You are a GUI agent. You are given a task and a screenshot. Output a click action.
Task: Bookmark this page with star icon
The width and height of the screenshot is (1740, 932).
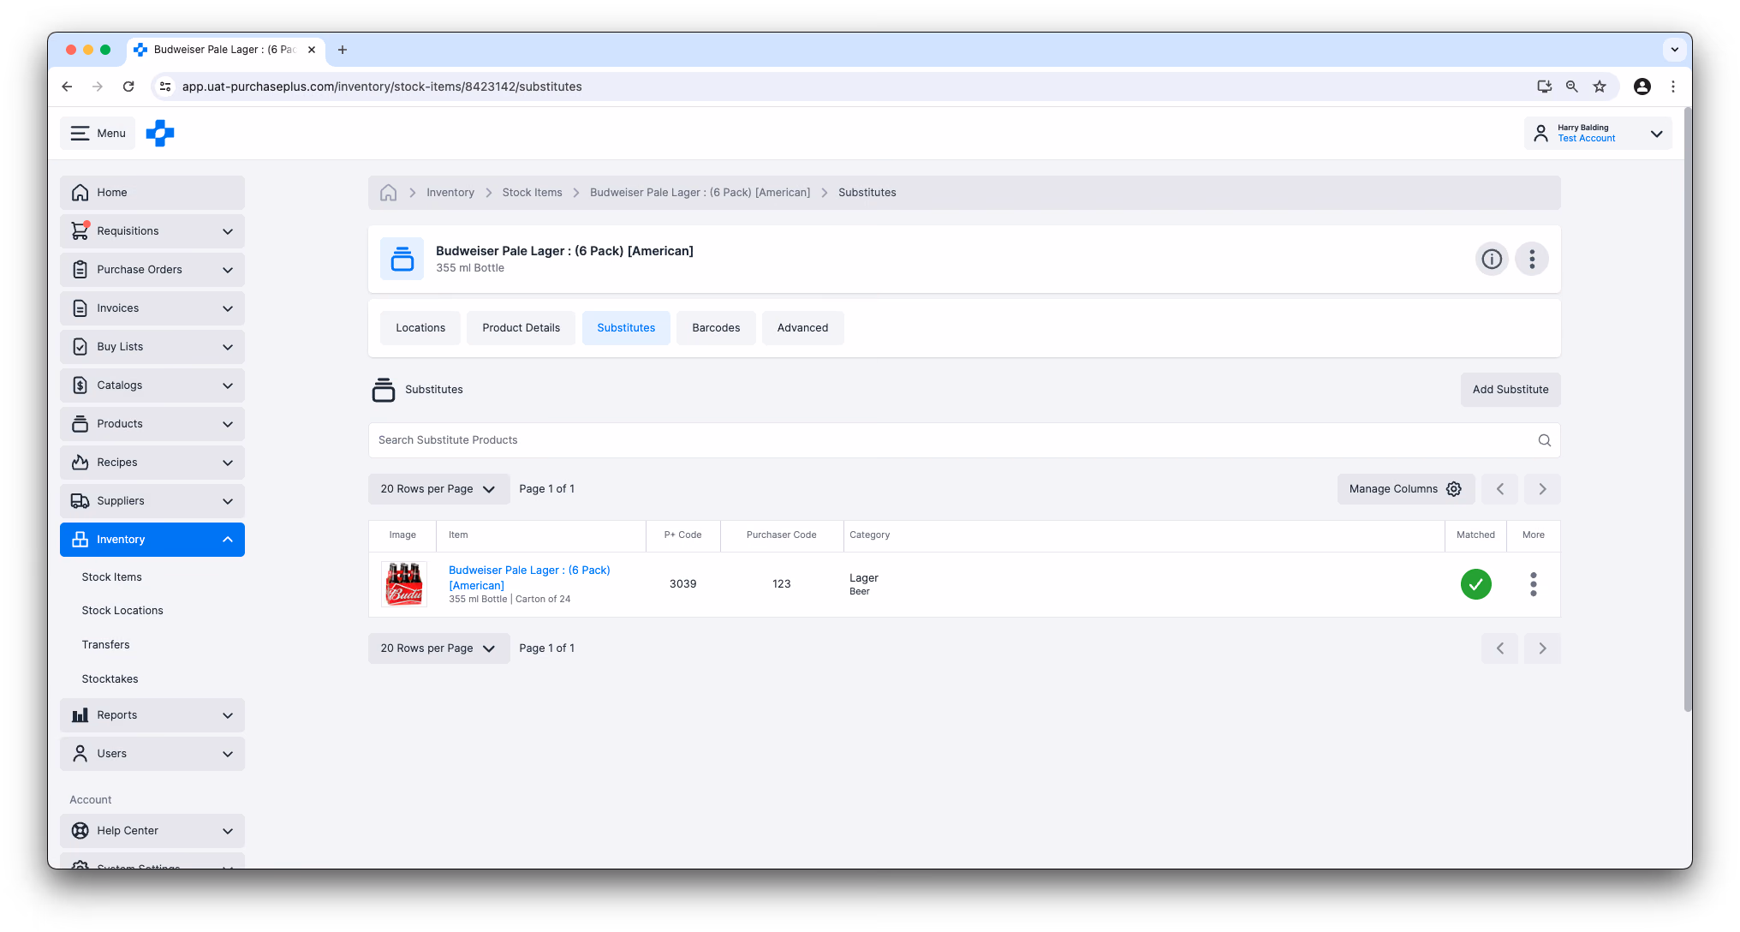(1600, 87)
